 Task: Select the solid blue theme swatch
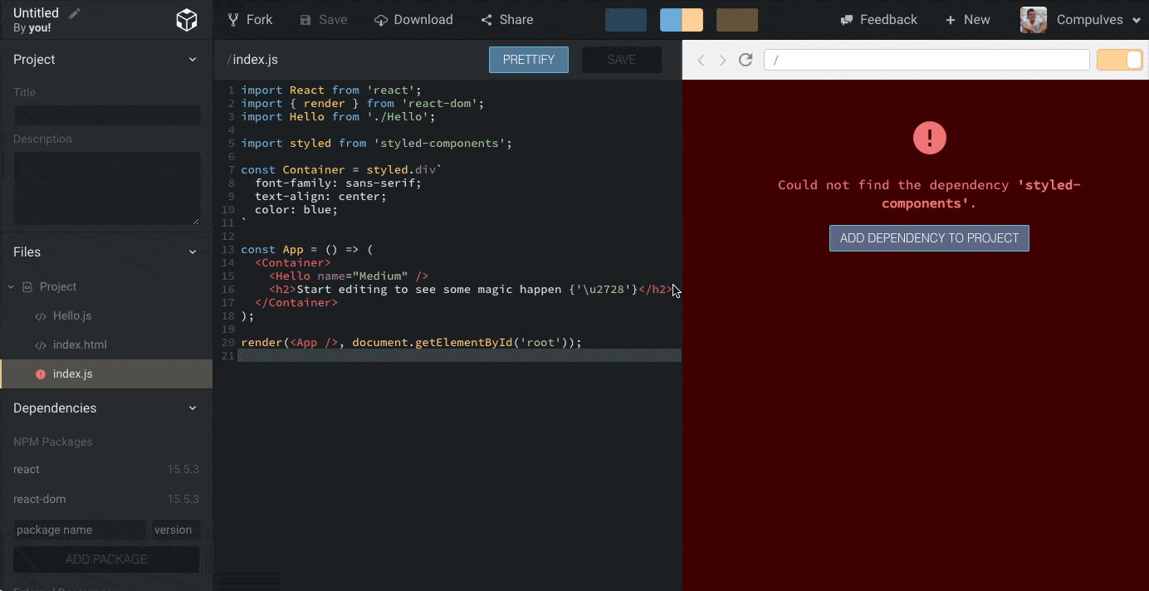pos(626,19)
